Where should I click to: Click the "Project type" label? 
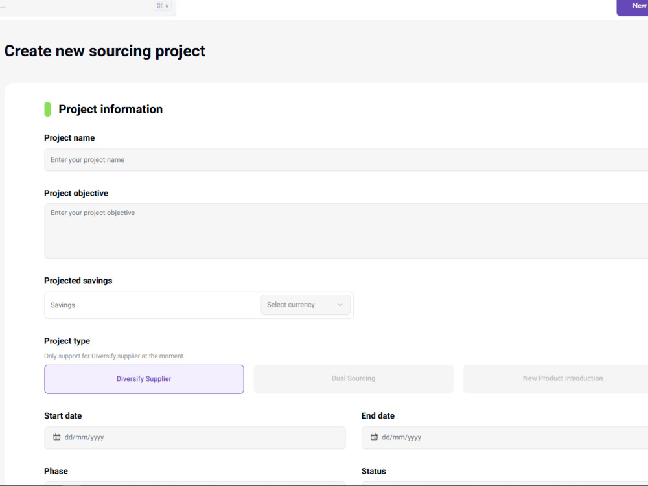pos(67,341)
